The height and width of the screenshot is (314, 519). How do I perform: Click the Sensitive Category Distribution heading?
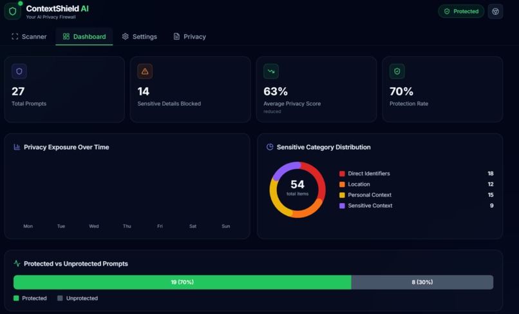[323, 147]
